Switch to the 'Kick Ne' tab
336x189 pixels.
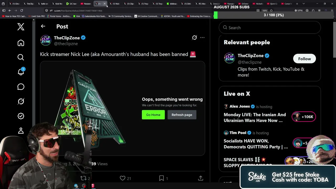(57, 4)
